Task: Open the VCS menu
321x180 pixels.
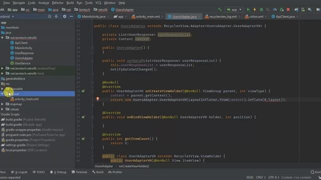Action: pos(98,3)
